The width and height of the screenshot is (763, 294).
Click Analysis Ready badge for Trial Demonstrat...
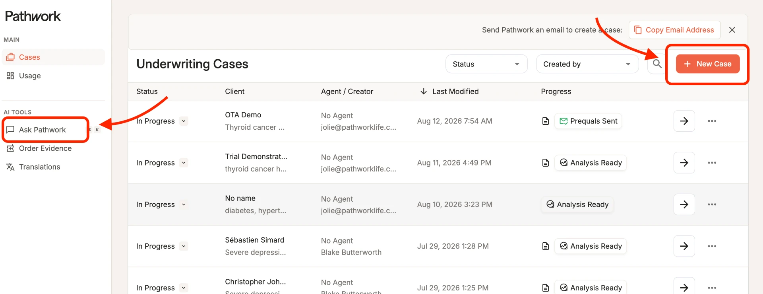tap(591, 163)
